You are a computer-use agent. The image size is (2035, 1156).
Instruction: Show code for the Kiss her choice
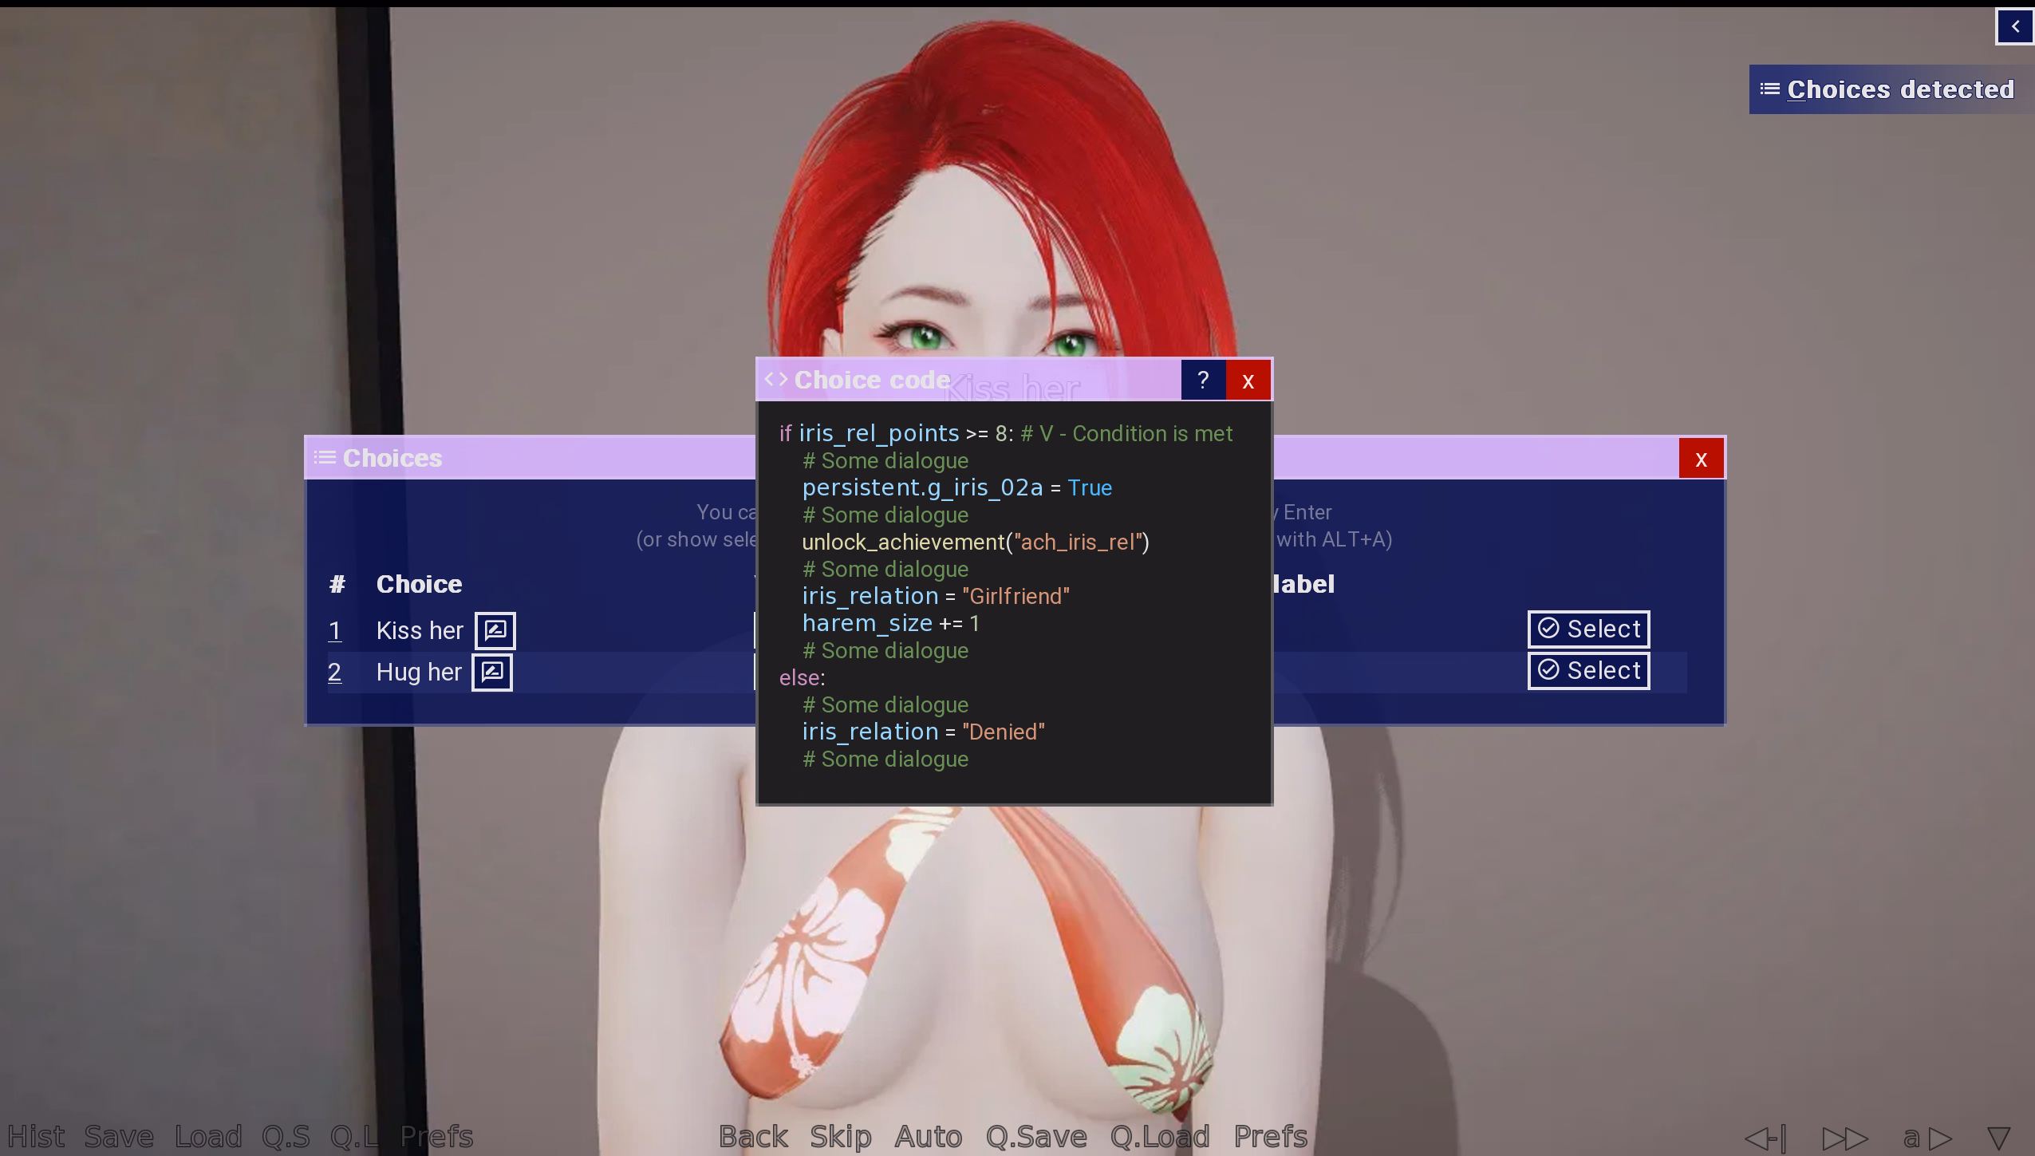click(x=495, y=630)
